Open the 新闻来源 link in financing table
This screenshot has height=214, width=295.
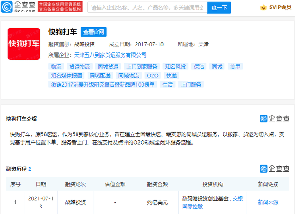click(268, 202)
